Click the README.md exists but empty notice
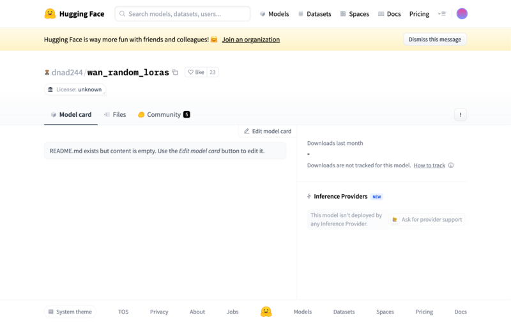The width and height of the screenshot is (511, 327). point(165,151)
